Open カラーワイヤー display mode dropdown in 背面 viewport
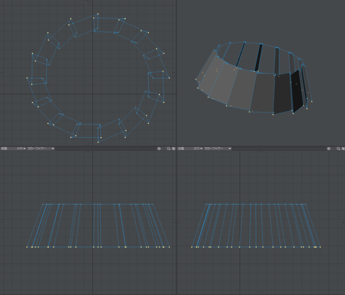 [41, 149]
